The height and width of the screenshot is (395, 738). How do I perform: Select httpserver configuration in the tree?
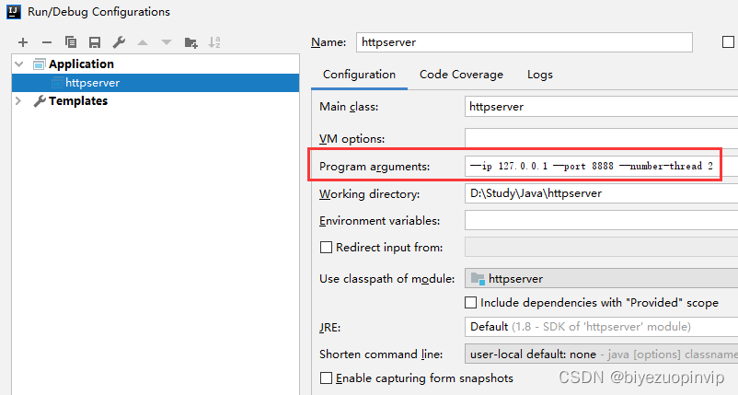click(156, 82)
